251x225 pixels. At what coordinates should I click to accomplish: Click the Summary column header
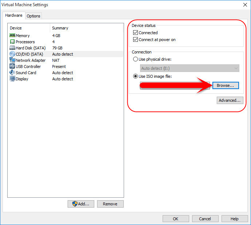pyautogui.click(x=60, y=28)
